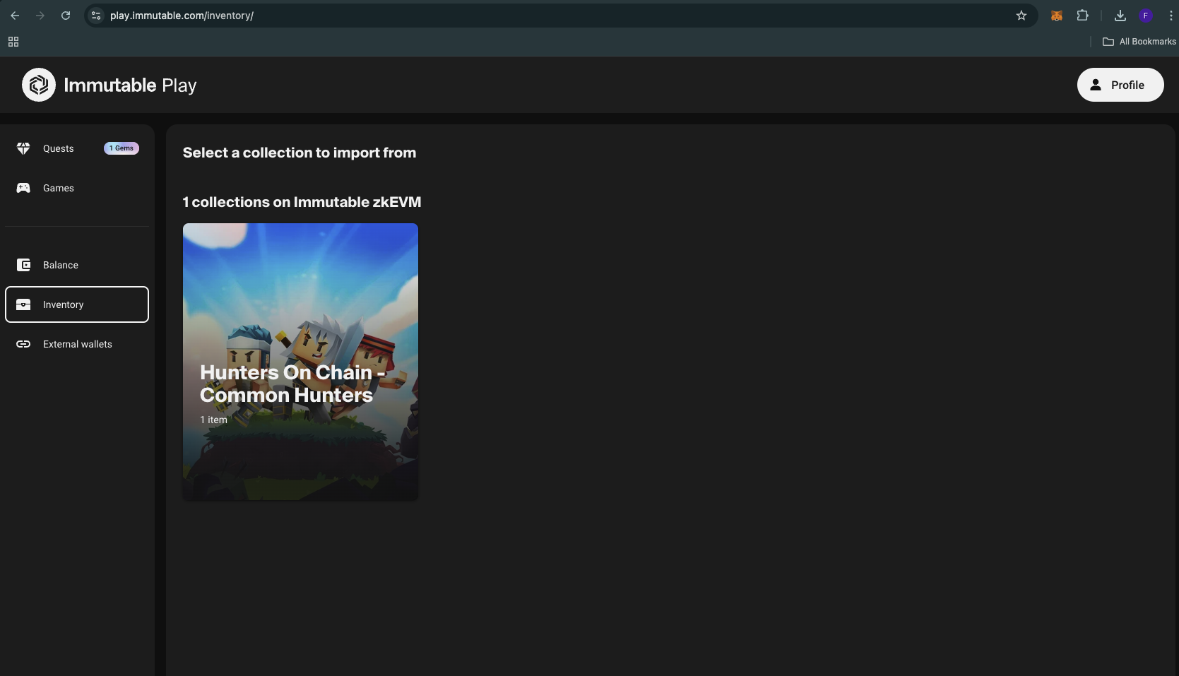Viewport: 1179px width, 676px height.
Task: Select Inventory in the sidebar
Action: click(x=77, y=304)
